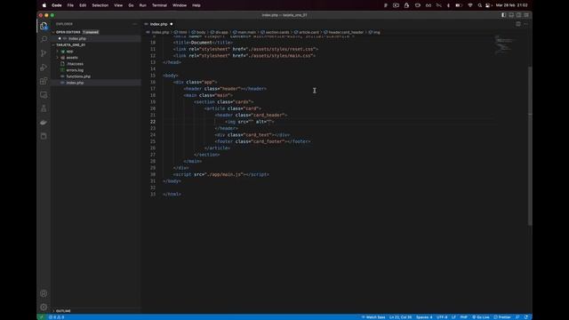Open Wi-Fi menu in macOS menu bar
The height and width of the screenshot is (320, 569).
(470, 5)
